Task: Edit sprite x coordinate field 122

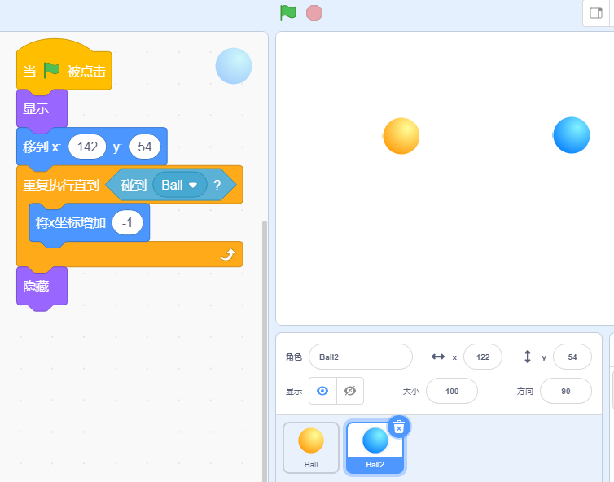Action: [483, 357]
